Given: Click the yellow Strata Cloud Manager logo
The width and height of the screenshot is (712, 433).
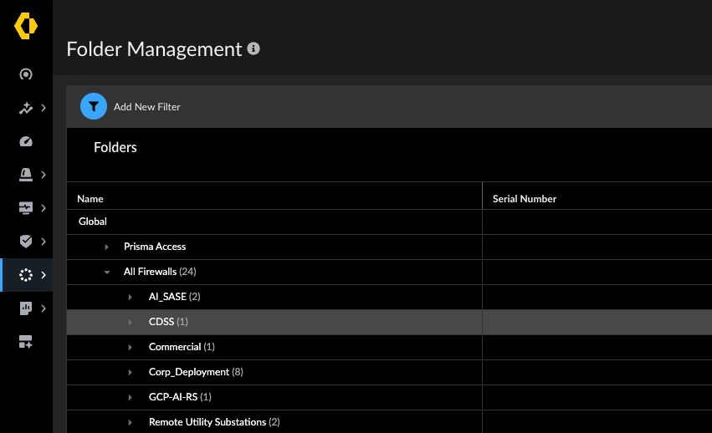Looking at the screenshot, I should [26, 26].
